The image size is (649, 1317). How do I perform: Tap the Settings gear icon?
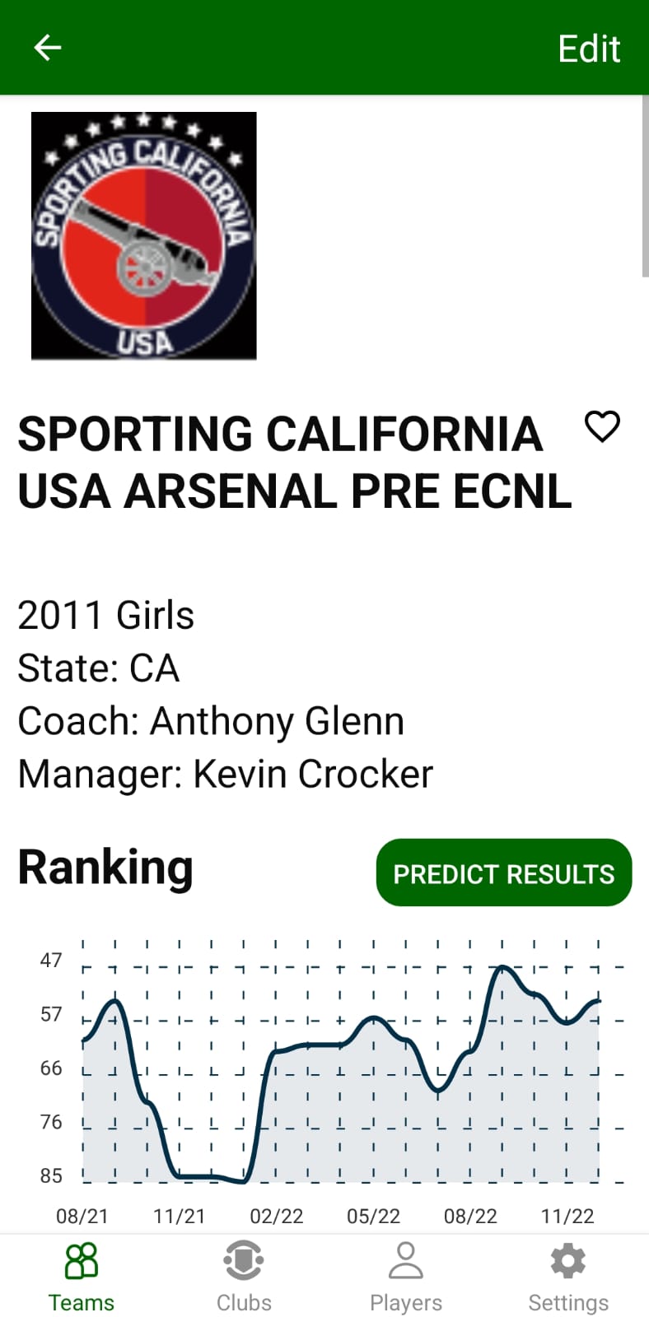point(567,1260)
